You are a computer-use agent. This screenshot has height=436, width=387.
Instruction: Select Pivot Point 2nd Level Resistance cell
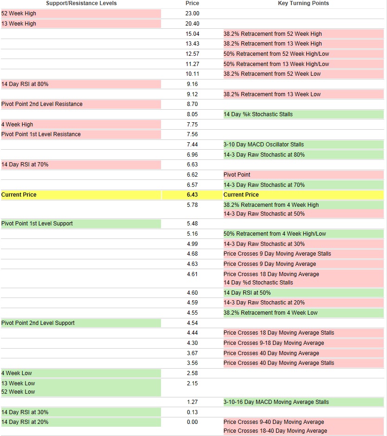(x=42, y=104)
